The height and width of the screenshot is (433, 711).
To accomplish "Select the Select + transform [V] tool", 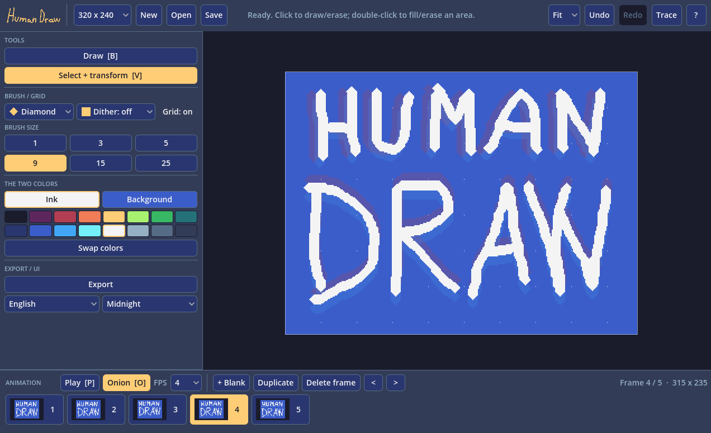I will (x=101, y=75).
